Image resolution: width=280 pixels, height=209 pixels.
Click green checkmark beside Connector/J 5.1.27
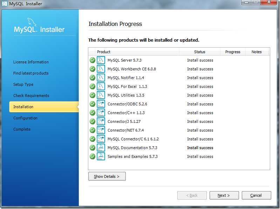92,121
